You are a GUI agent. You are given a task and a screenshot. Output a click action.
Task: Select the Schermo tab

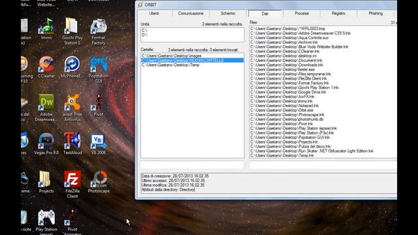(x=228, y=13)
